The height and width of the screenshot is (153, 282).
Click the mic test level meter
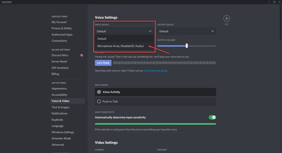(x=164, y=63)
